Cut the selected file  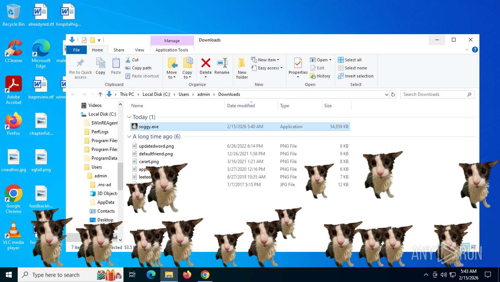[132, 60]
